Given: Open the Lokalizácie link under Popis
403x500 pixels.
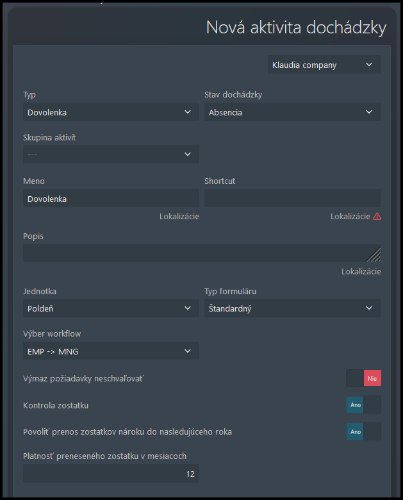Looking at the screenshot, I should pyautogui.click(x=361, y=272).
